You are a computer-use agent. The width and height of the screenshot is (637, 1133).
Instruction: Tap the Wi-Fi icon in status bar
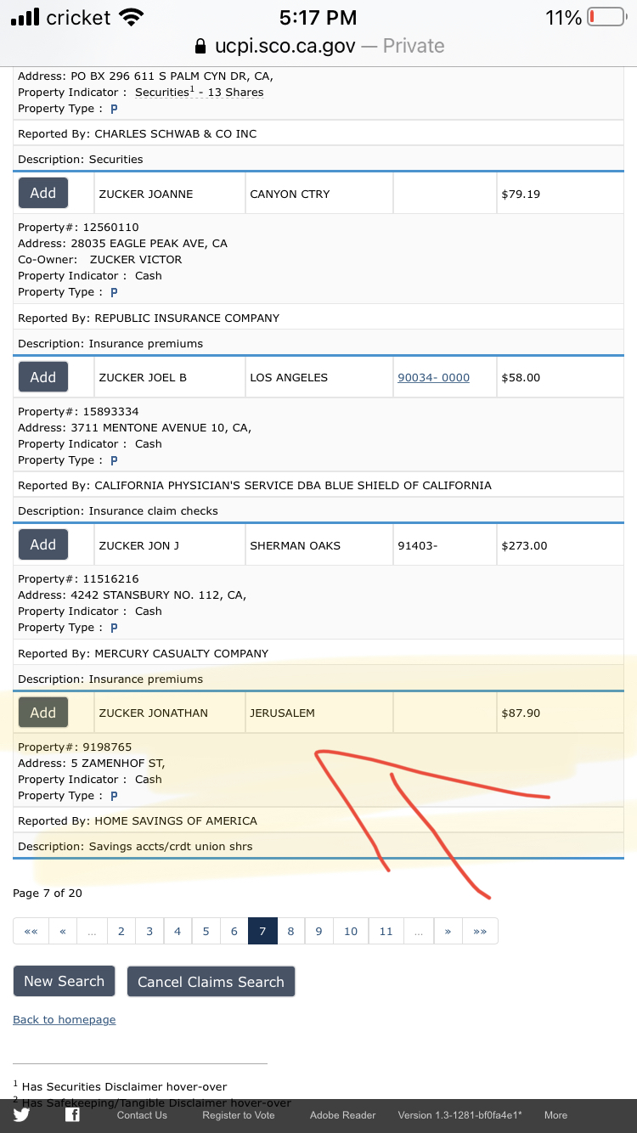(131, 17)
